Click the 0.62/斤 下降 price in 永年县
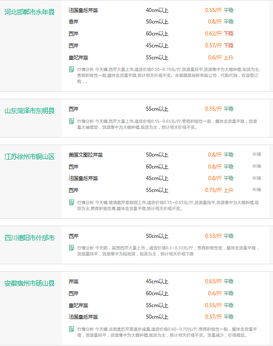 point(219,33)
